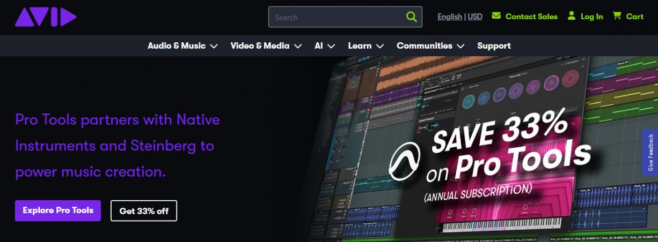Expand the Video & Media dropdown chevron

tap(298, 46)
